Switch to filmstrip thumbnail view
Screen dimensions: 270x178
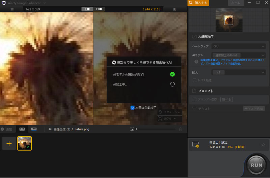pos(34,129)
